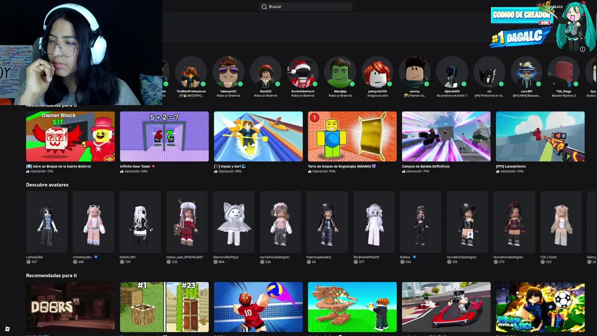Screen dimensions: 597x336
Task: Click the Buscar search field
Action: pos(306,7)
